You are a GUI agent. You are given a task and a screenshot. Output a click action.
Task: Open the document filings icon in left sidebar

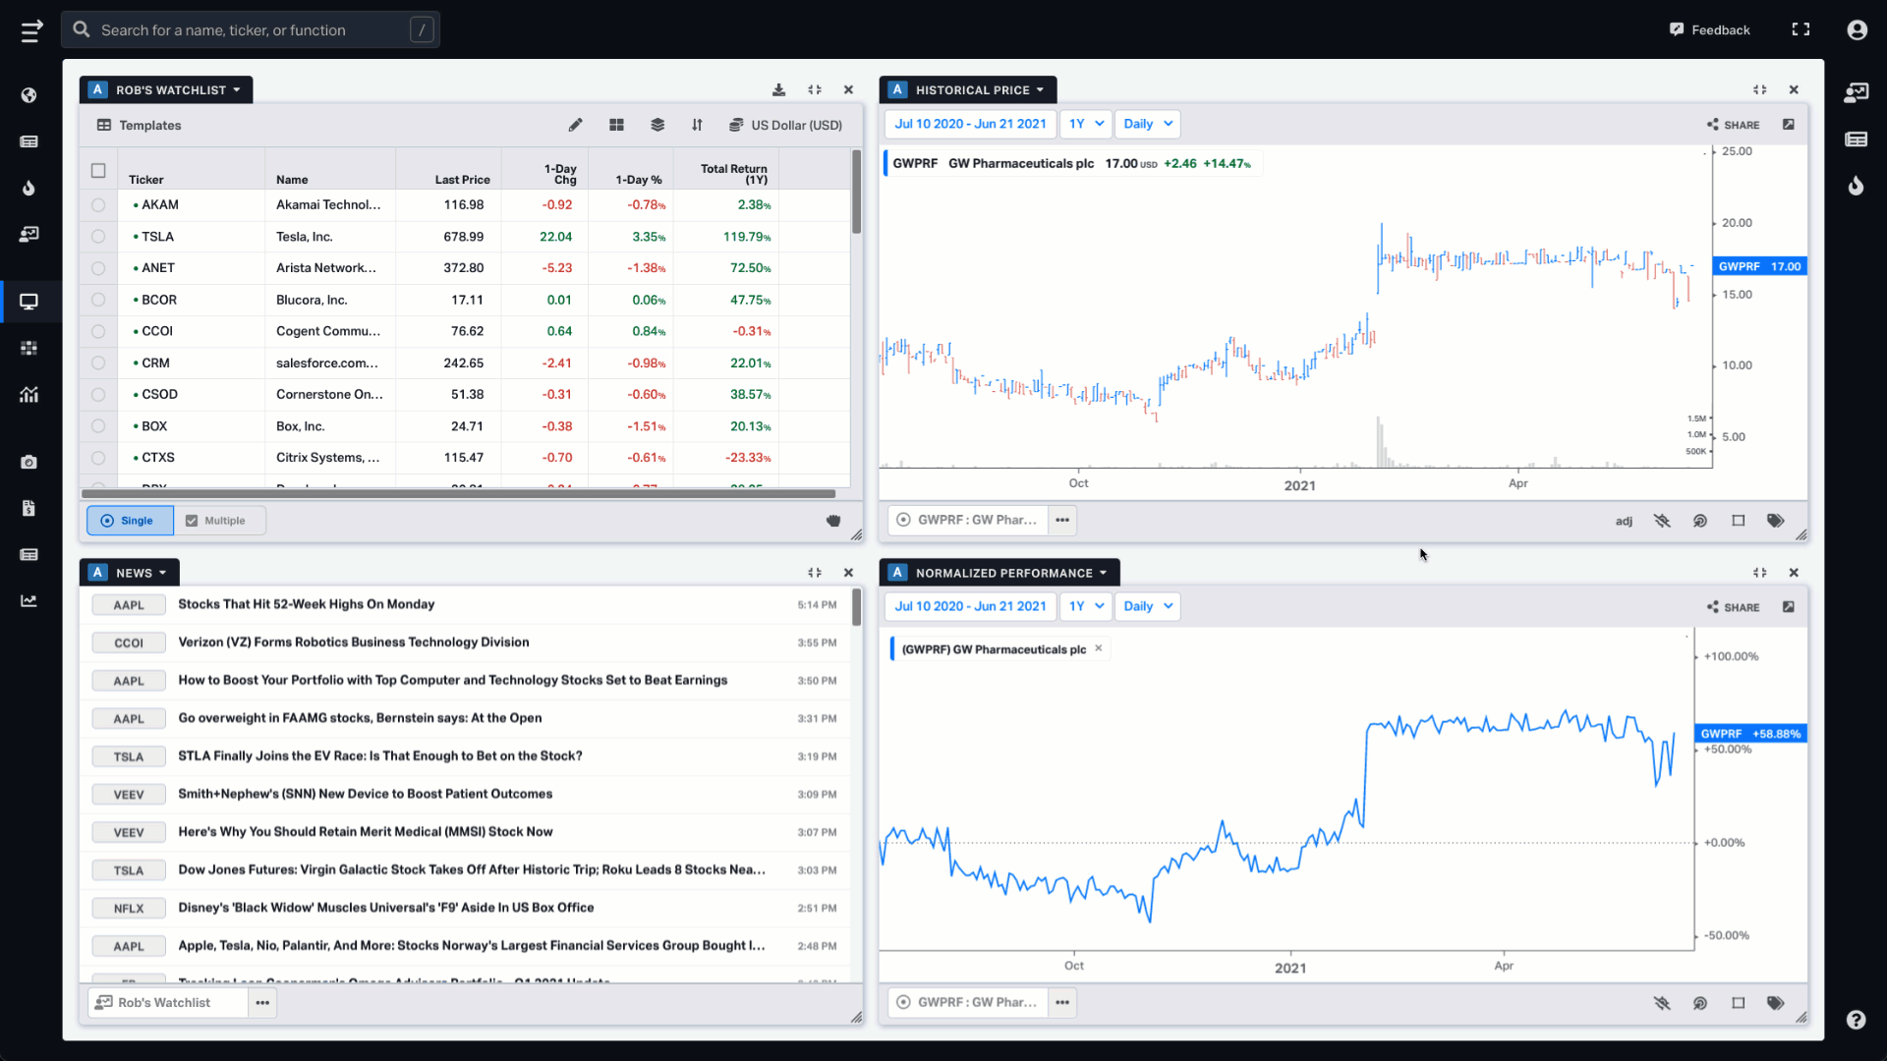tap(29, 508)
